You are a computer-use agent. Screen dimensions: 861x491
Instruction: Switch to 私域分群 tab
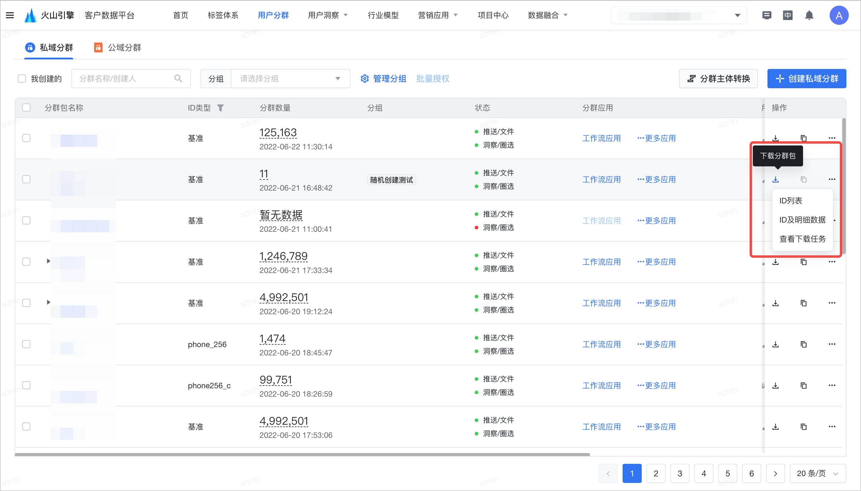[x=49, y=47]
